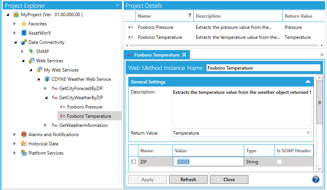Screen dimensions: 327x190
Task: Select Foxboro Pressure in the project tree
Action: click(x=84, y=107)
